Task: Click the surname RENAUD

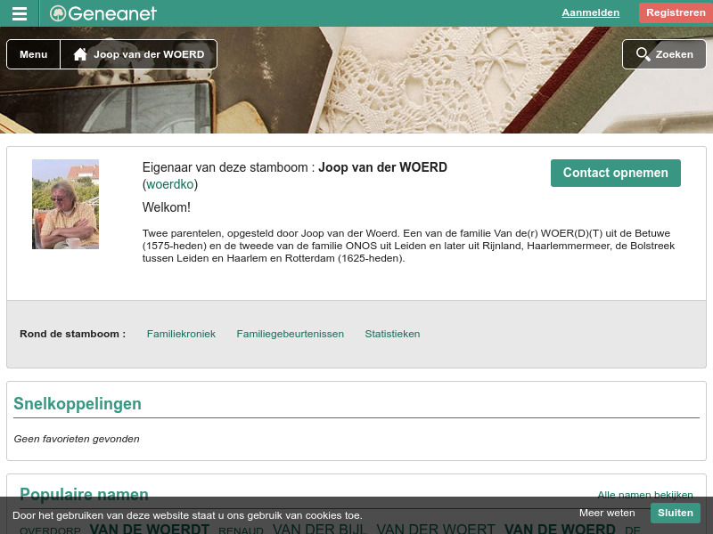Action: pos(241,530)
